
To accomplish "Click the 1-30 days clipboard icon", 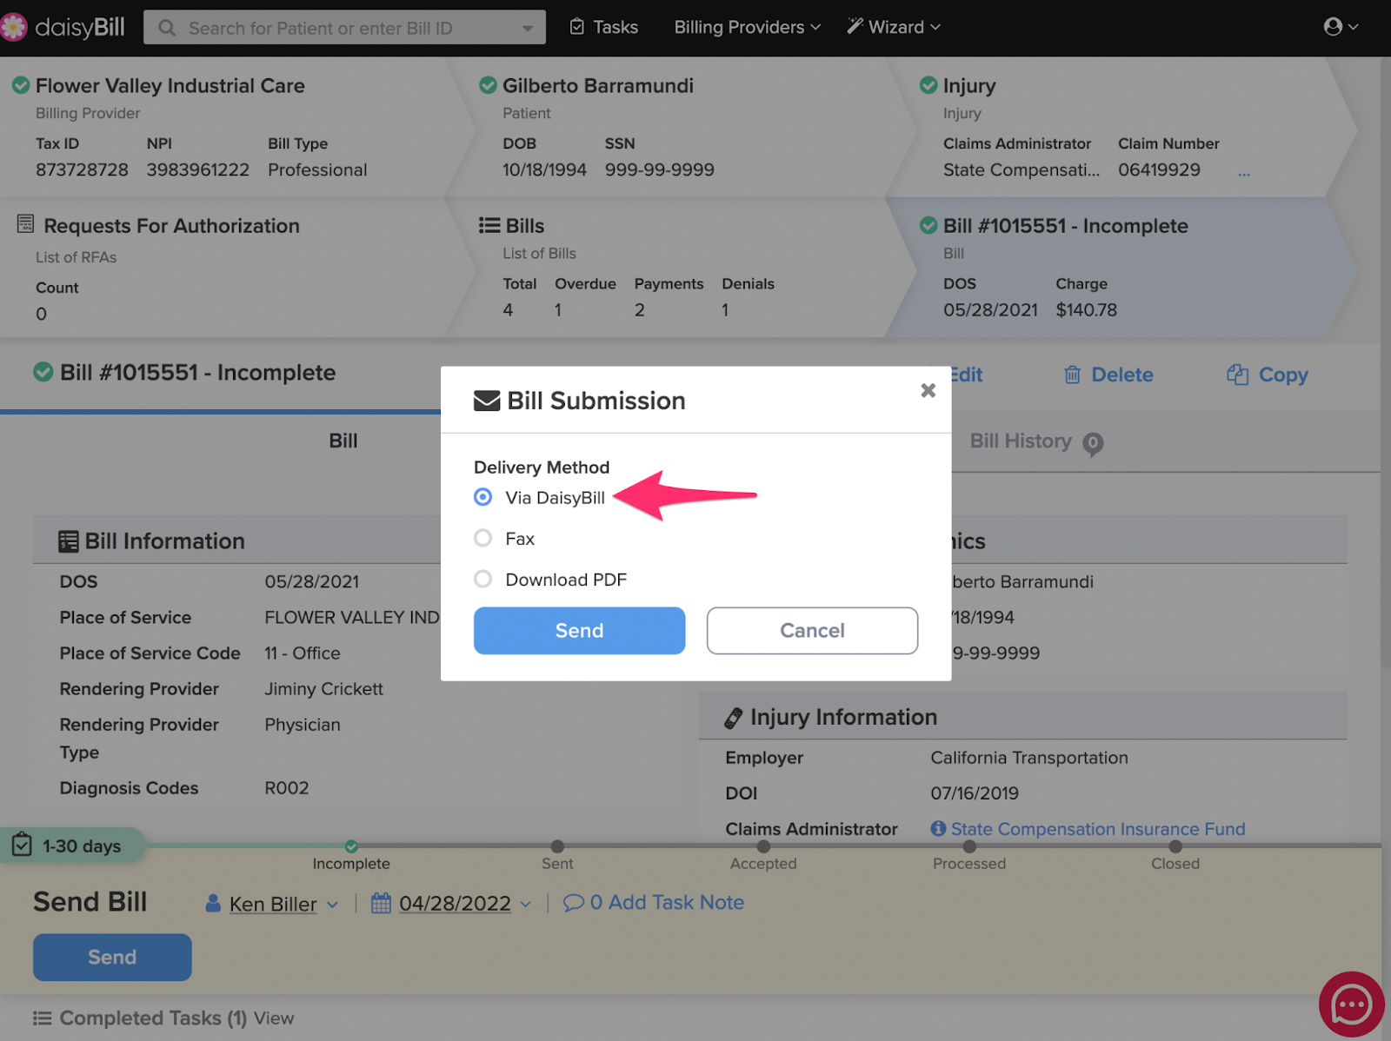I will click(x=23, y=845).
